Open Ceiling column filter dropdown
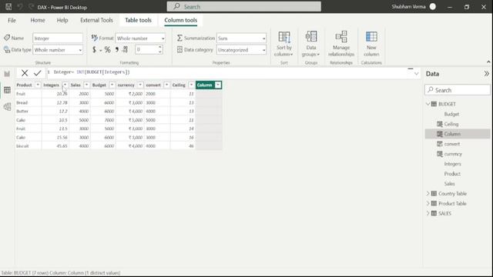493x277 pixels. (x=191, y=85)
